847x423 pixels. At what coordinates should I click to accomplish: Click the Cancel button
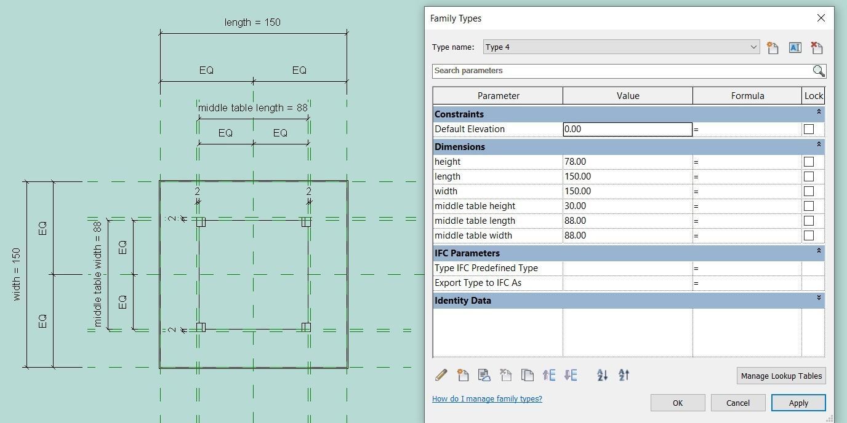click(x=737, y=403)
